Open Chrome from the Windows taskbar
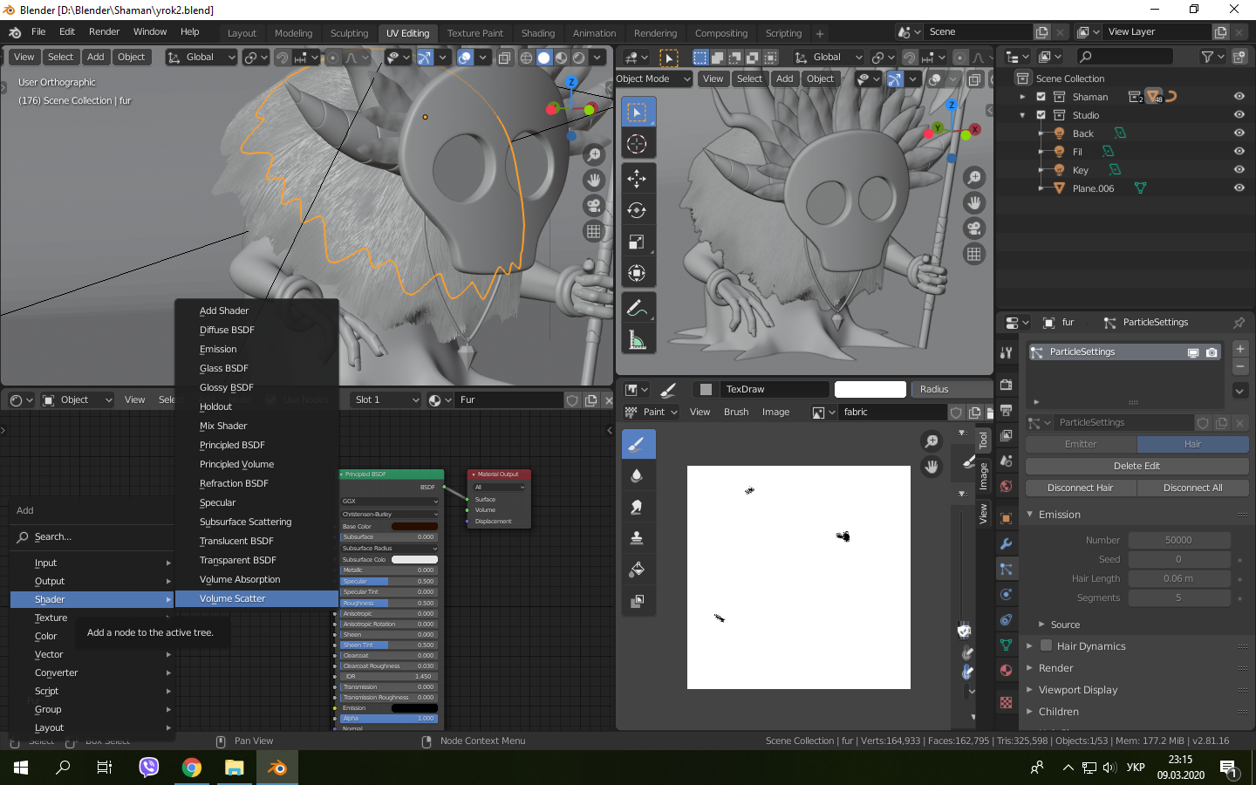The width and height of the screenshot is (1256, 785). tap(192, 768)
